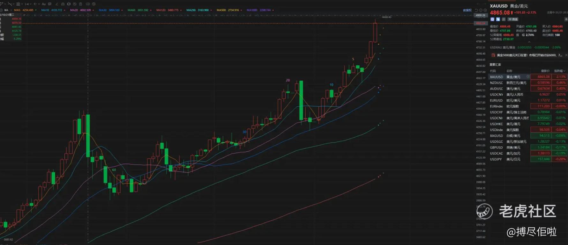Viewport: 568px width, 245px height.
Task: Click the 52周最低 2730.57 value
Action: [508, 39]
